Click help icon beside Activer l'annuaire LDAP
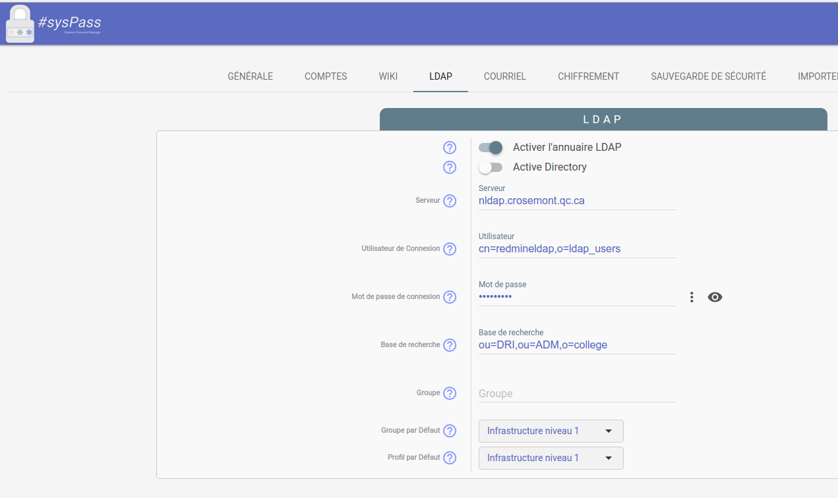838x498 pixels. pyautogui.click(x=450, y=148)
